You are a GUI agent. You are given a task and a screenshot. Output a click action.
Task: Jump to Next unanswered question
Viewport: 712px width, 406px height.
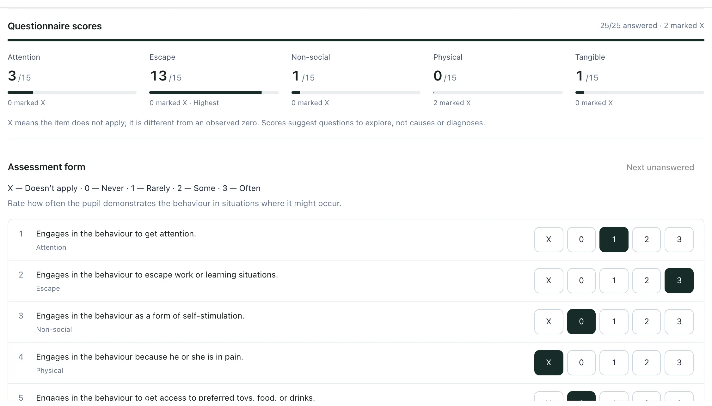660,167
